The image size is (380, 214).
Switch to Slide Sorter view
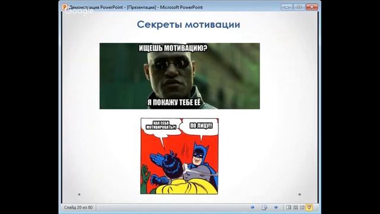click(x=296, y=207)
